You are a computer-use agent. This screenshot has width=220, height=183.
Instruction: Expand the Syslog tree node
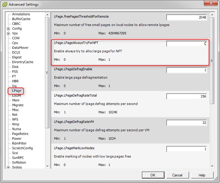point(8,167)
